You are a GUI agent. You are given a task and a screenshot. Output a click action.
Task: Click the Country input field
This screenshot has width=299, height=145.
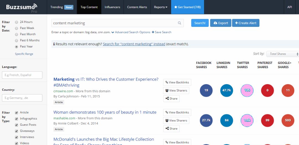pyautogui.click(x=22, y=98)
